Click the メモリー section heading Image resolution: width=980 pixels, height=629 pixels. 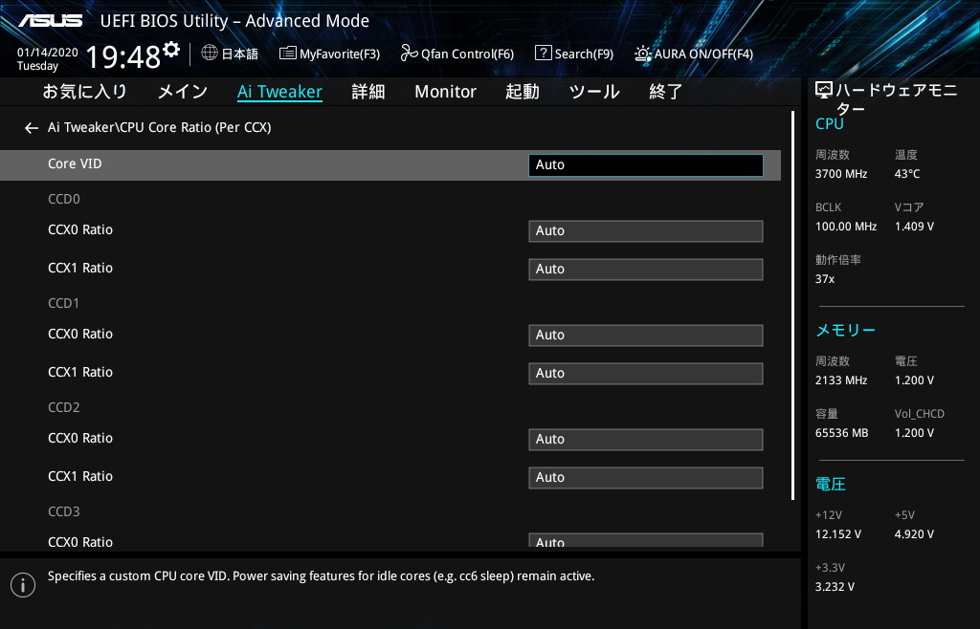click(846, 330)
